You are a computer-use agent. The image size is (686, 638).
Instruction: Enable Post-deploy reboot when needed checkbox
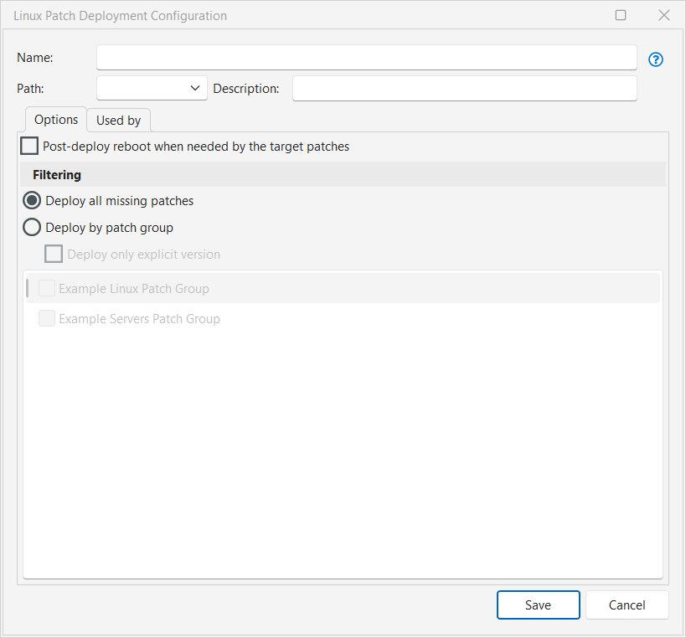29,146
